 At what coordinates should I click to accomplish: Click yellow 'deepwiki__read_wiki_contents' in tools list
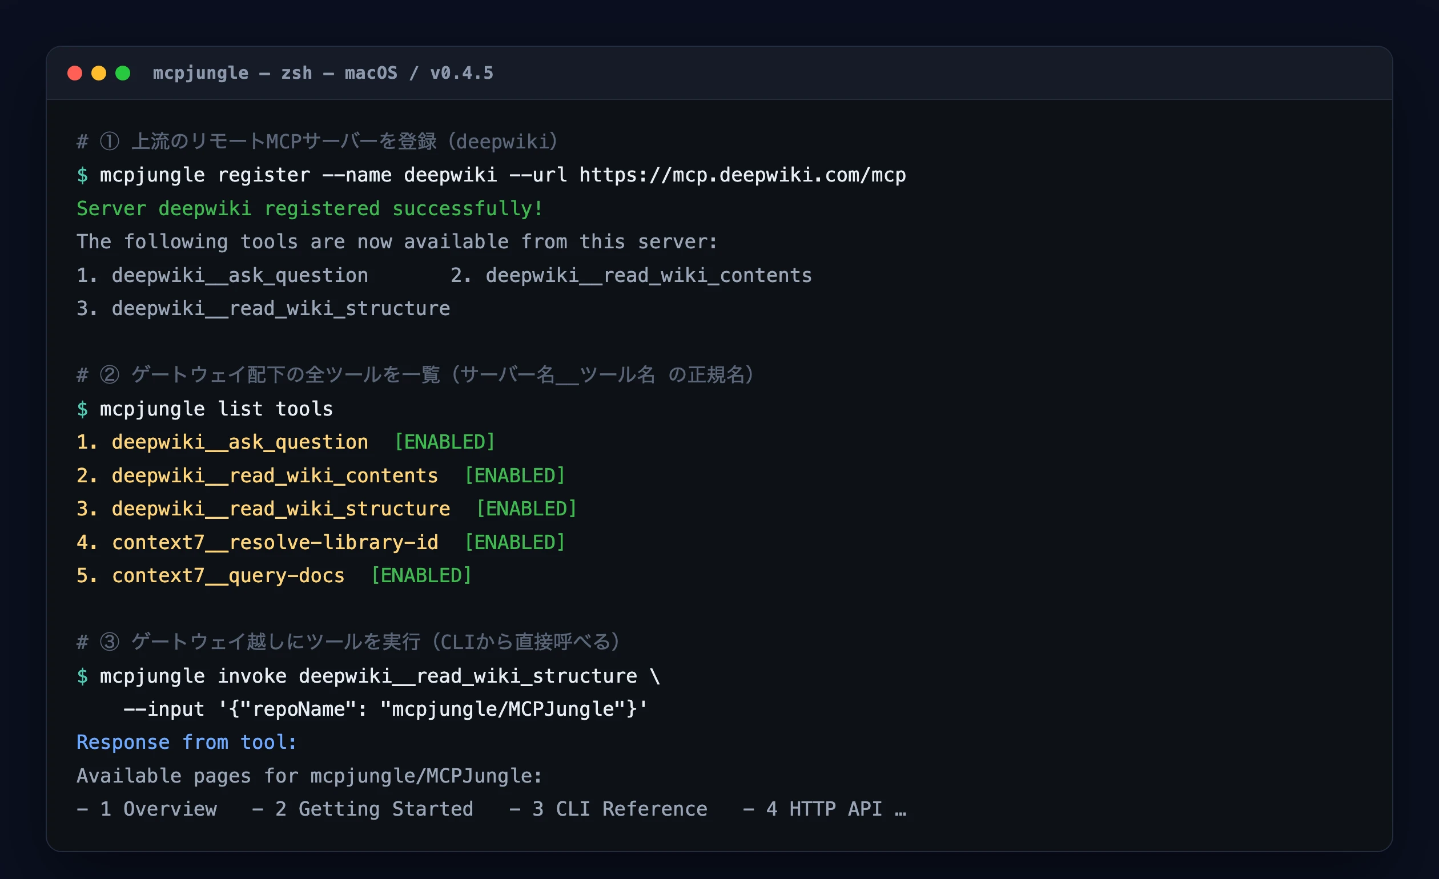(275, 475)
